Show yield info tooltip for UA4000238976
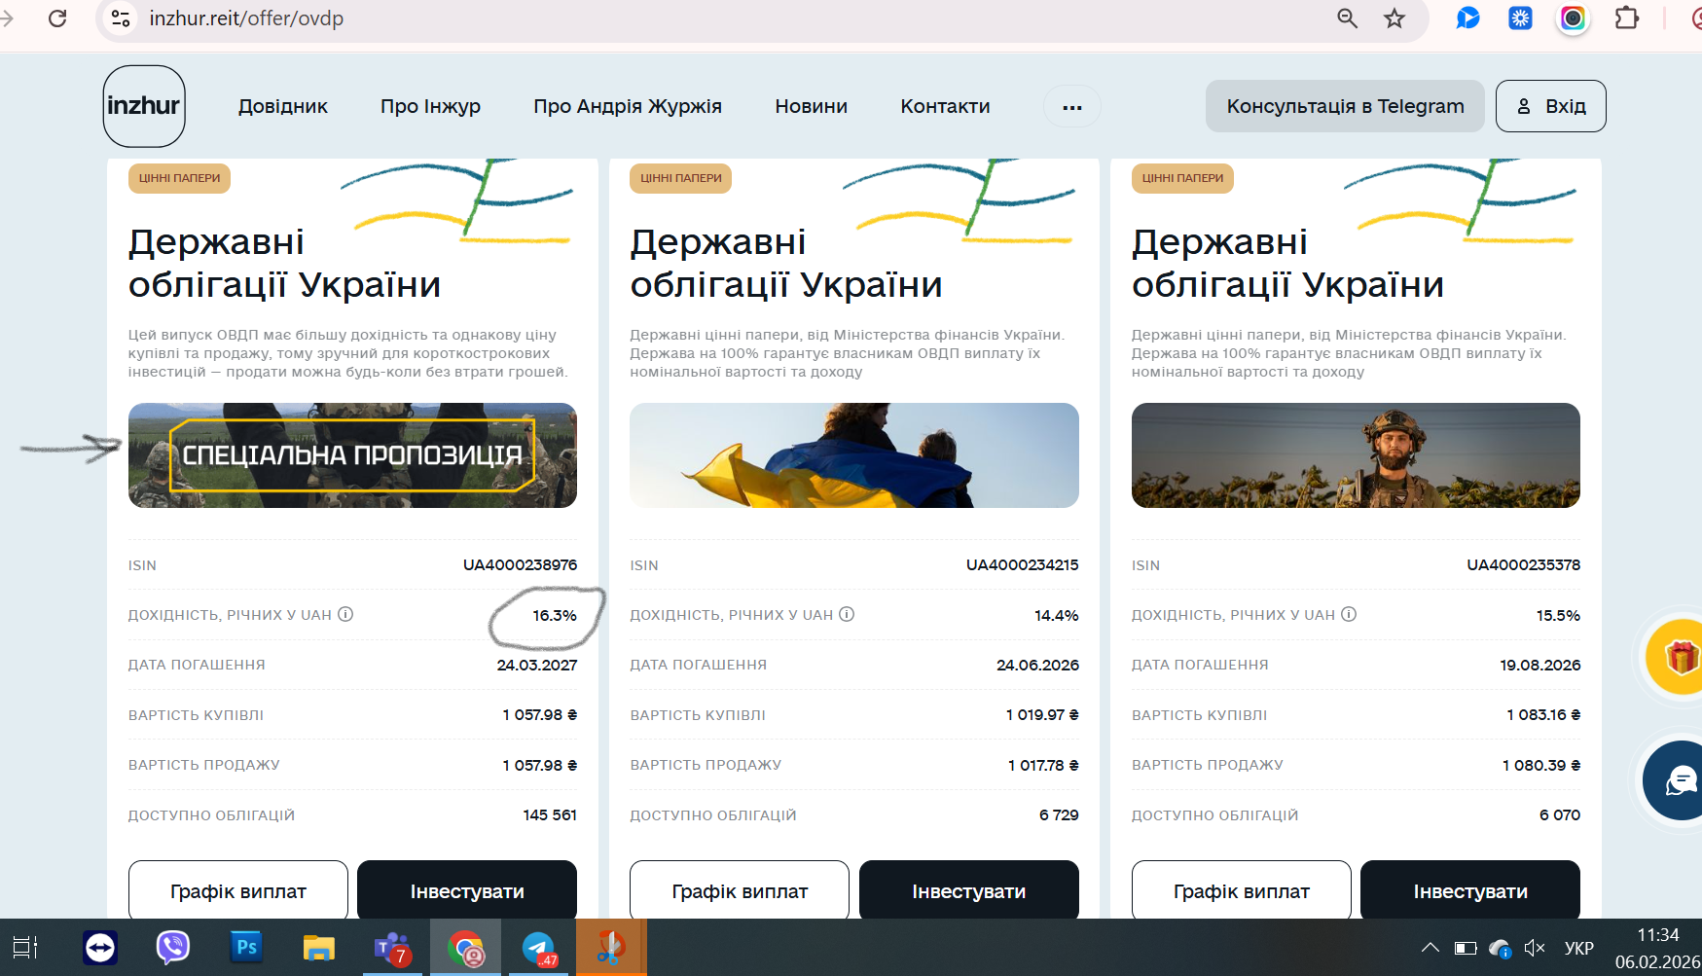The height and width of the screenshot is (976, 1702). pos(345,614)
